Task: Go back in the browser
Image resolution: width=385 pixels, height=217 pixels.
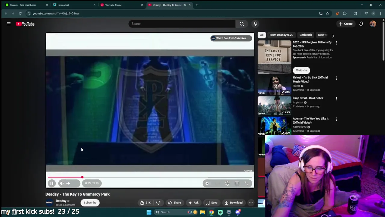Action: (6, 13)
